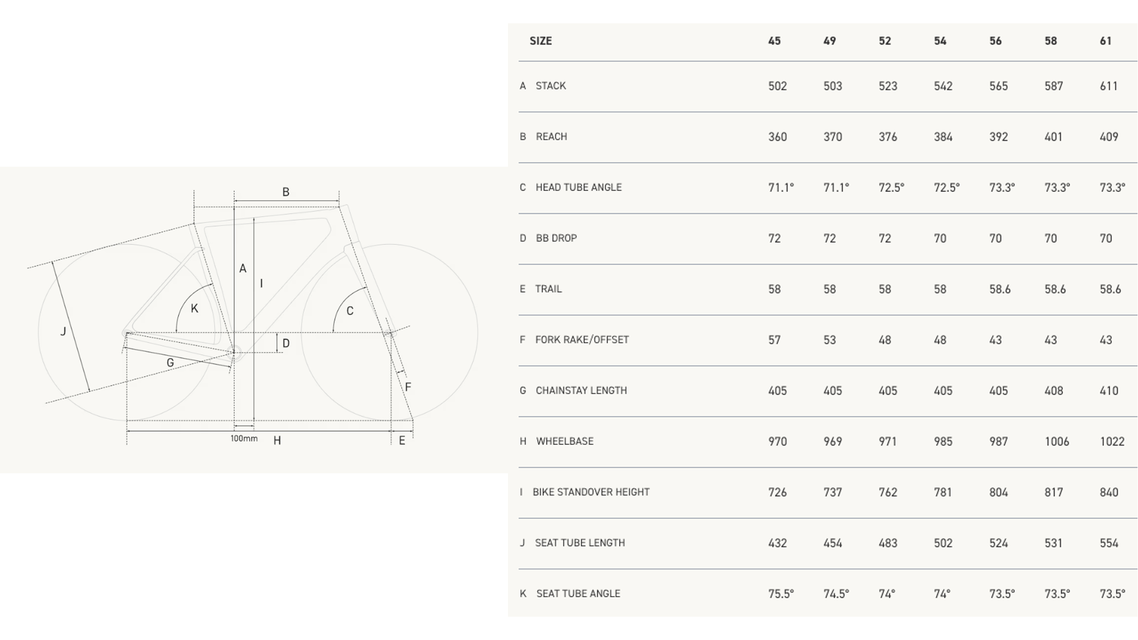Click the BB DROP row label
Screen dimensions: 1138x640
[556, 238]
